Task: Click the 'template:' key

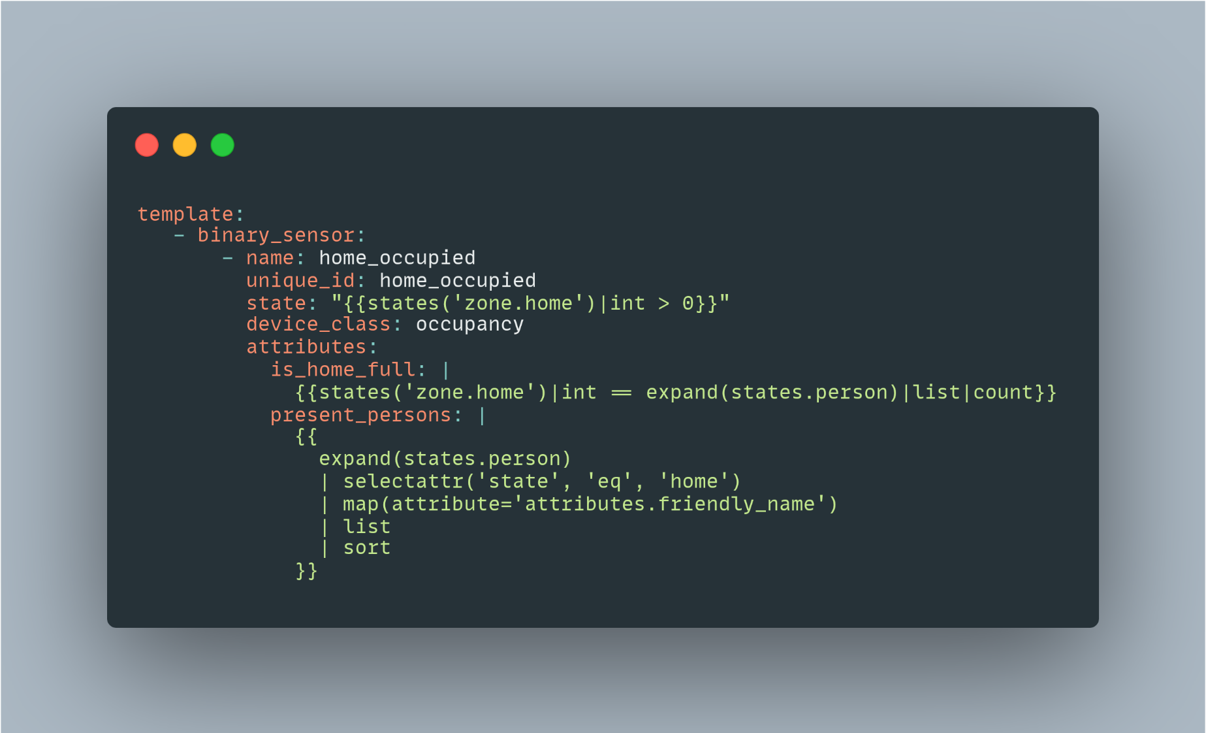Action: [x=191, y=214]
